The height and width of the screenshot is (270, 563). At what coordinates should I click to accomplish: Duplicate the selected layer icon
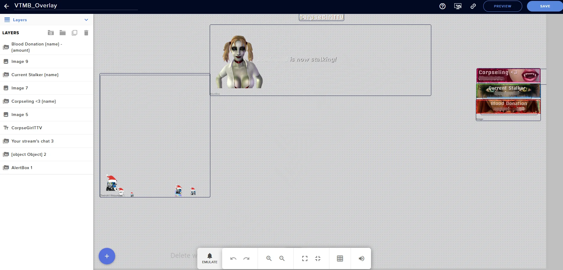(x=74, y=33)
